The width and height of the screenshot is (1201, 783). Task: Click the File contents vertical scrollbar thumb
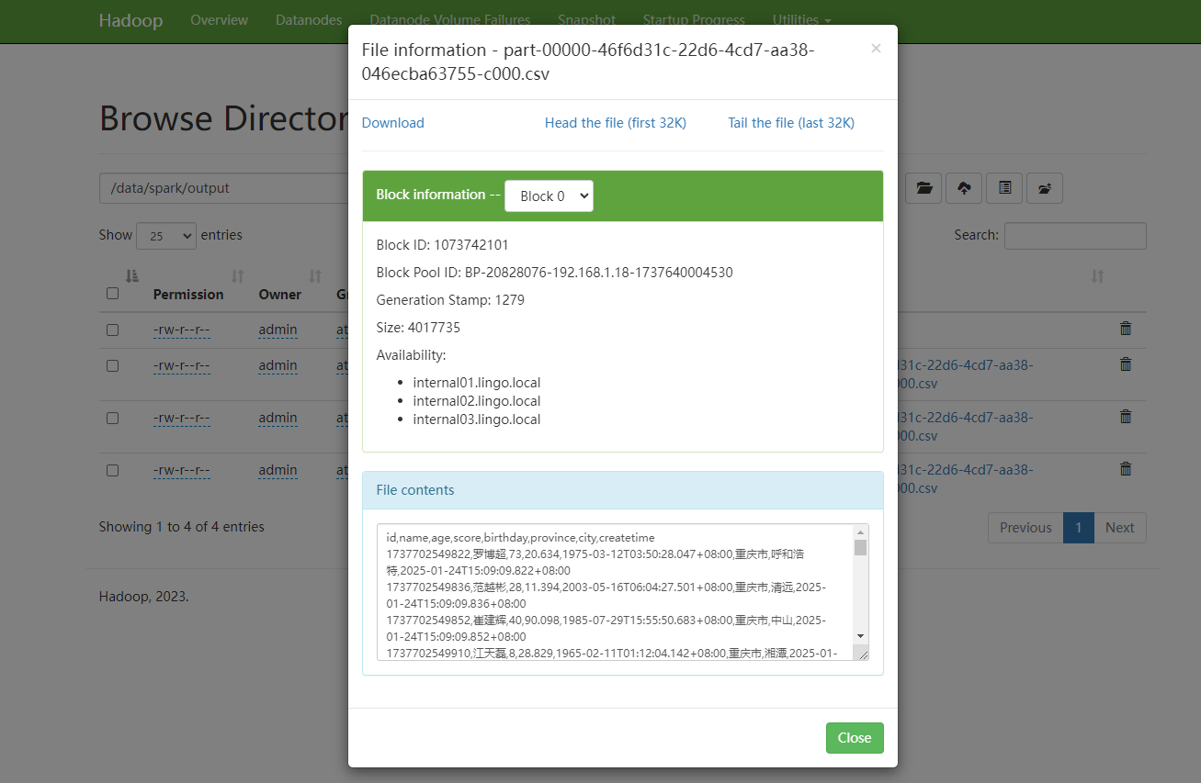(860, 548)
